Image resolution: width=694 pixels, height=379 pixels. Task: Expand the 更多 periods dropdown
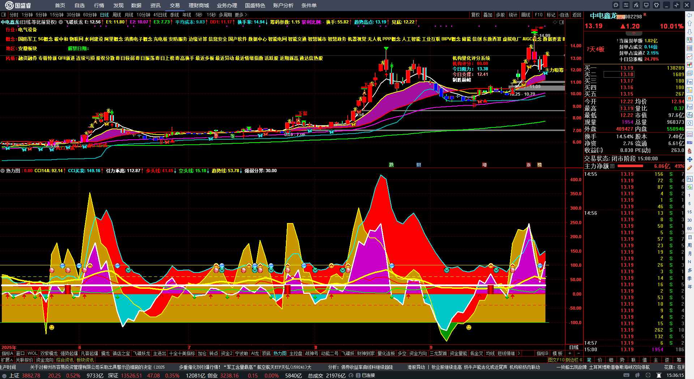(241, 15)
